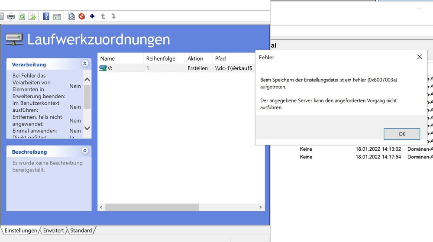Click the gray move-up arrow icon
Viewport: 433px width, 242px height.
pos(103,16)
